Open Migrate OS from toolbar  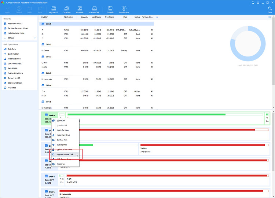[54, 10]
